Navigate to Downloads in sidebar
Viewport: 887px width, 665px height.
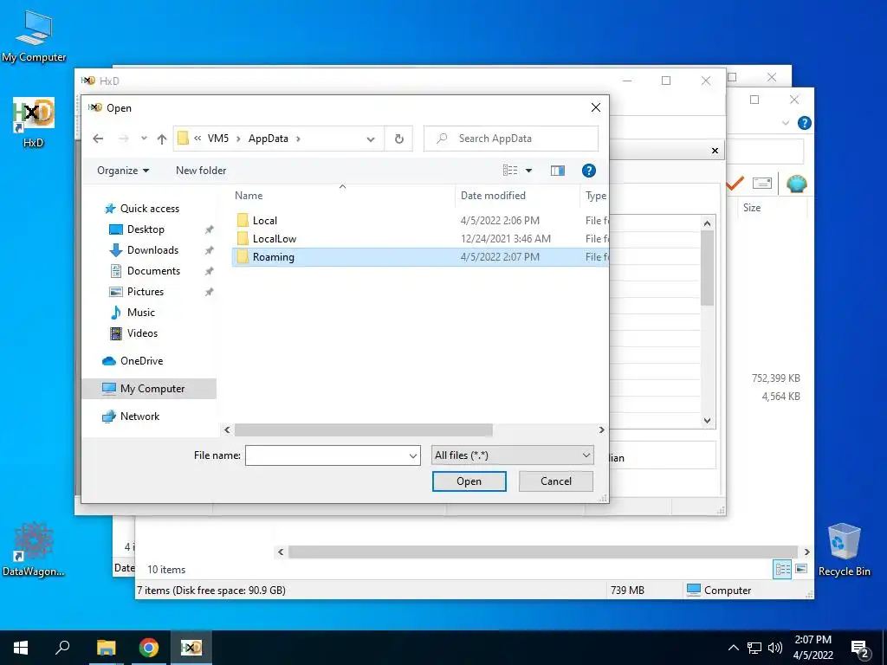click(152, 250)
